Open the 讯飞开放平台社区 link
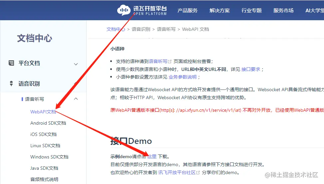Image resolution: width=324 pixels, height=184 pixels. pos(177,172)
